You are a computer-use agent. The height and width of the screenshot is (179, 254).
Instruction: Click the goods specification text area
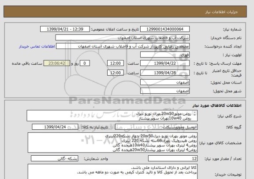[x=112, y=142]
